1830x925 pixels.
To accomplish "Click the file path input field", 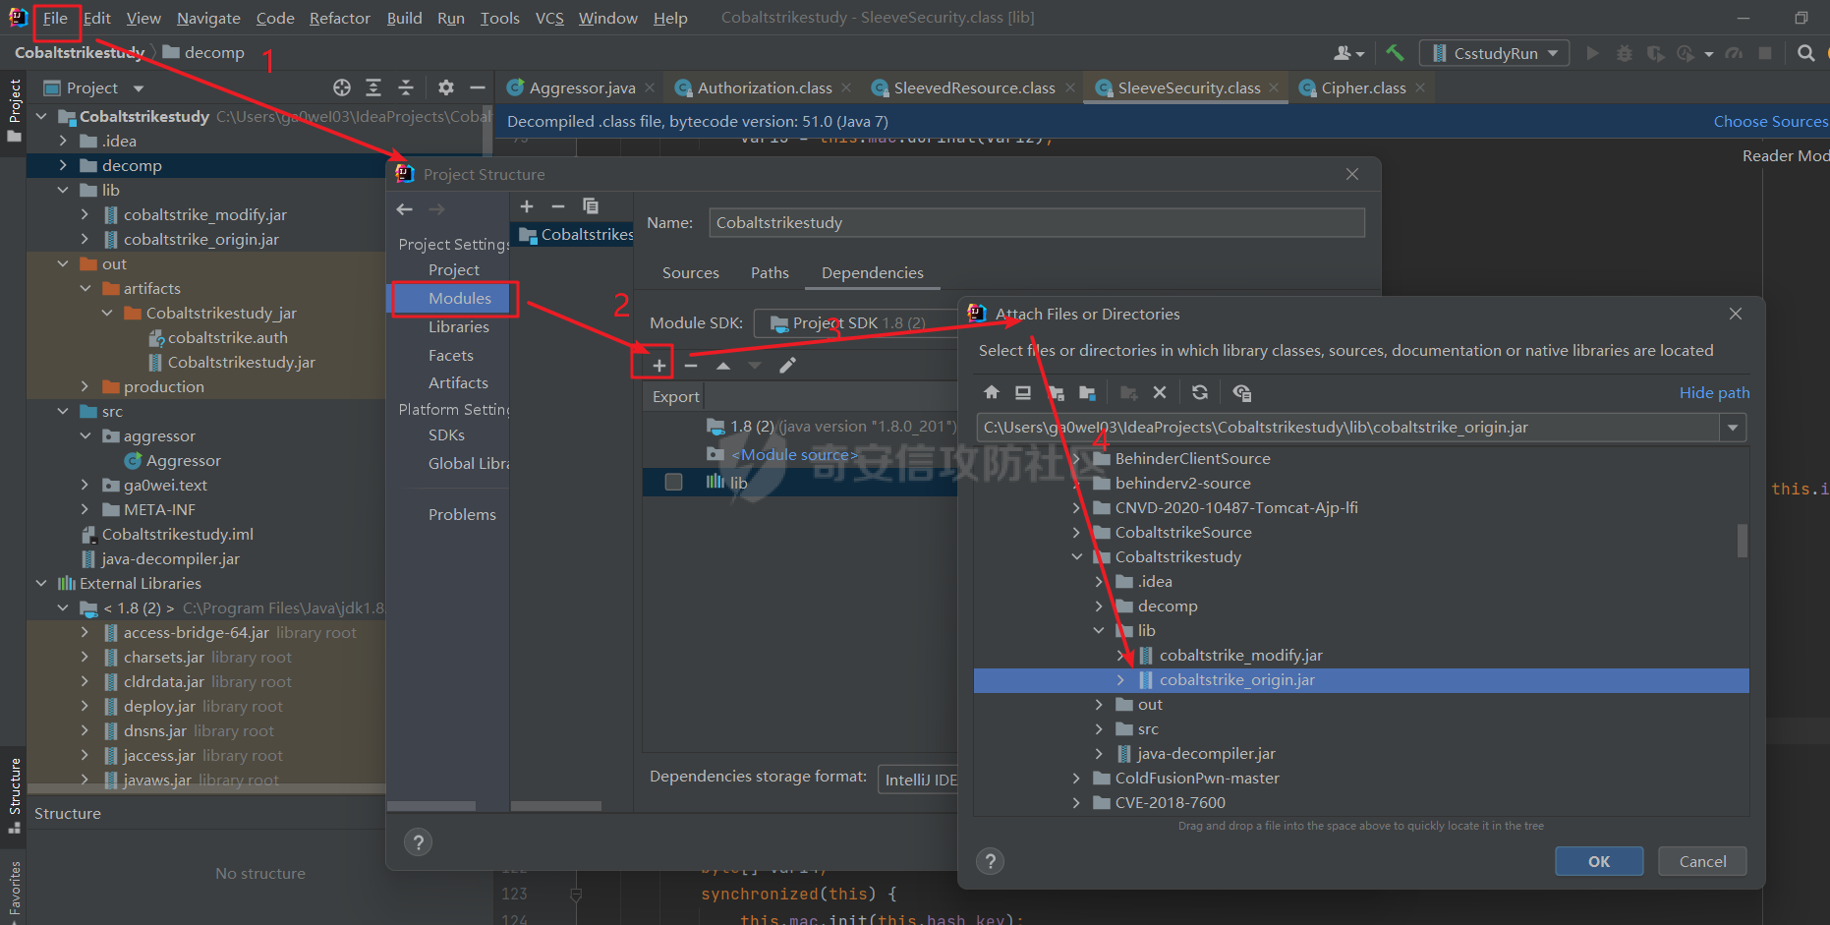I will tap(1348, 428).
